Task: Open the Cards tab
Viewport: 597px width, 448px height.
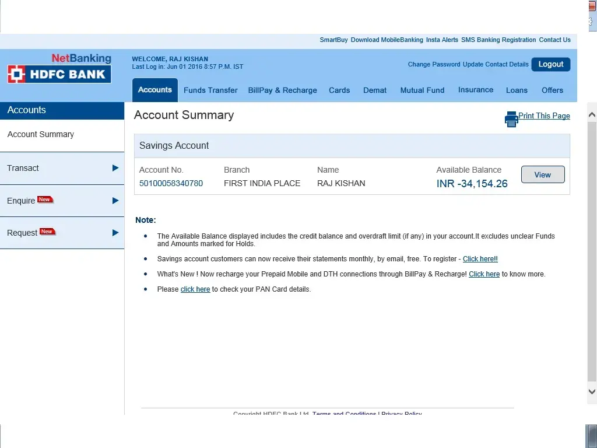Action: click(339, 90)
